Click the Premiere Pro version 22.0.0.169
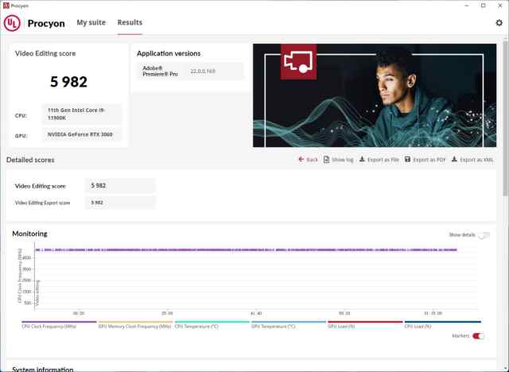Viewport: 509px width, 372px height. (x=203, y=71)
